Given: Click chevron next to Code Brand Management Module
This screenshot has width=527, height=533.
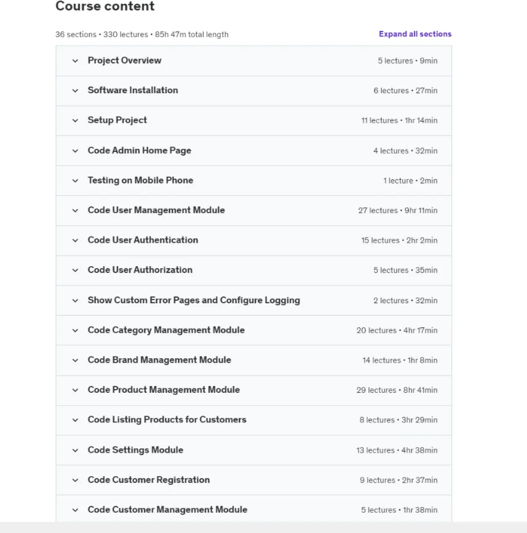Looking at the screenshot, I should 75,360.
